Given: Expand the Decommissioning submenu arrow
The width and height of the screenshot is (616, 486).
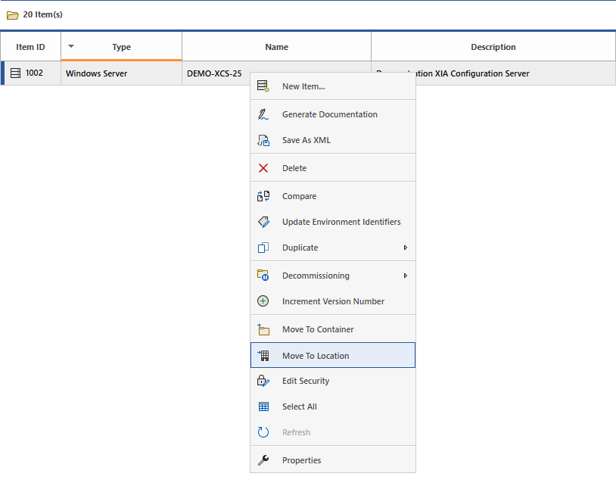Looking at the screenshot, I should pos(405,276).
